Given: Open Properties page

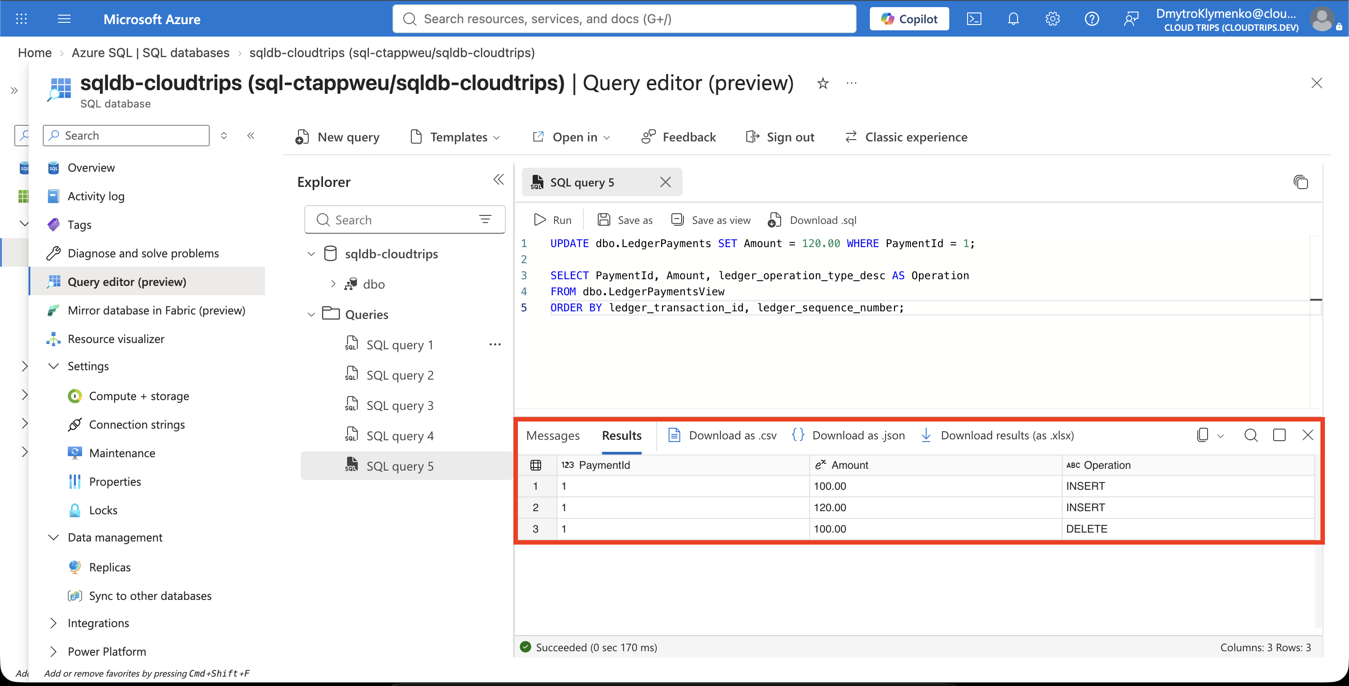Looking at the screenshot, I should point(115,482).
